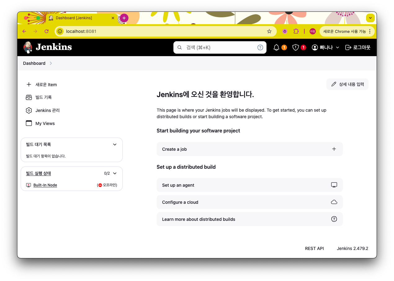Click the monitor icon on Set up an agent

[x=334, y=185]
